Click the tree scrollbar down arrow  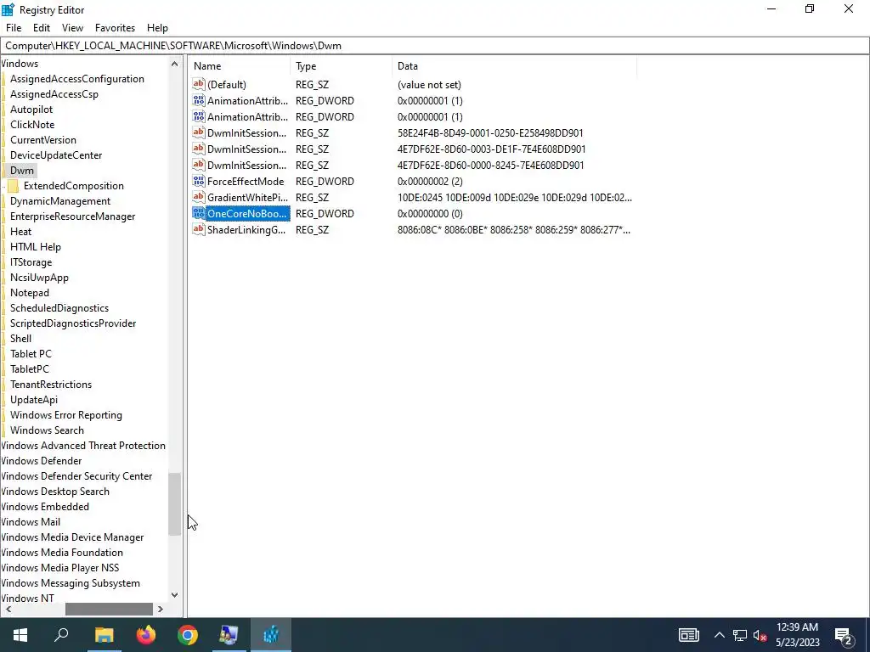(x=175, y=595)
